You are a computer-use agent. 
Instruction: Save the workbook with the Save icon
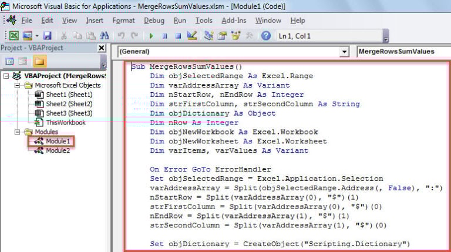click(x=46, y=35)
